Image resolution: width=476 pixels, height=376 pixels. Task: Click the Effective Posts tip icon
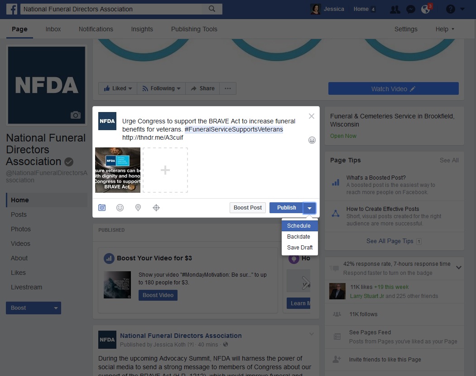(336, 213)
